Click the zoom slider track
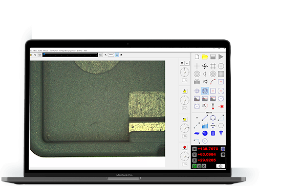Viewport: 302px width, 186px height. tap(70, 55)
